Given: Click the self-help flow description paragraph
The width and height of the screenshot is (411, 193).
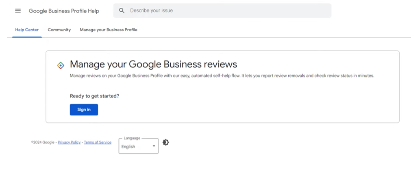Looking at the screenshot, I should pos(222,76).
